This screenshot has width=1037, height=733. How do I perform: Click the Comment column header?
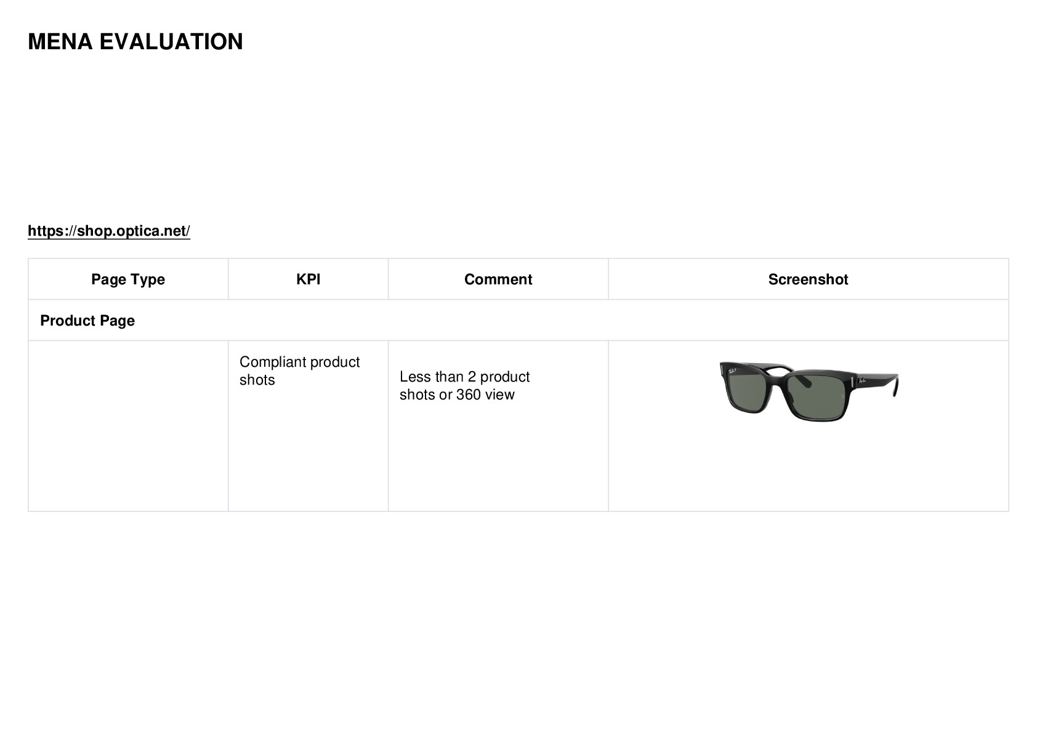498,279
